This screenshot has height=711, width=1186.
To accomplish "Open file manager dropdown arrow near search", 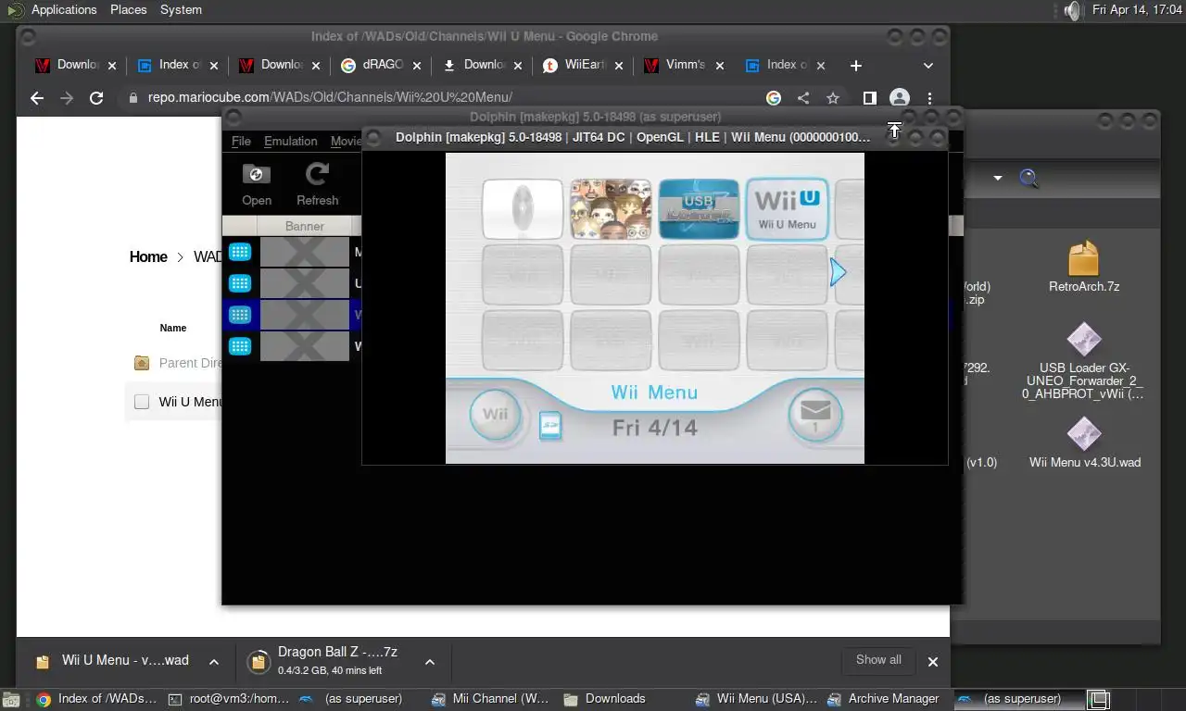I will point(998,178).
